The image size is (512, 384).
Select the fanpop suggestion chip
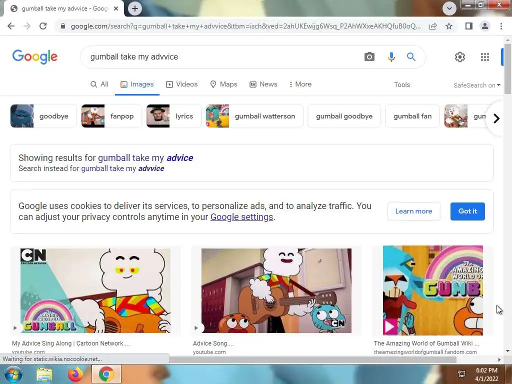pyautogui.click(x=111, y=116)
